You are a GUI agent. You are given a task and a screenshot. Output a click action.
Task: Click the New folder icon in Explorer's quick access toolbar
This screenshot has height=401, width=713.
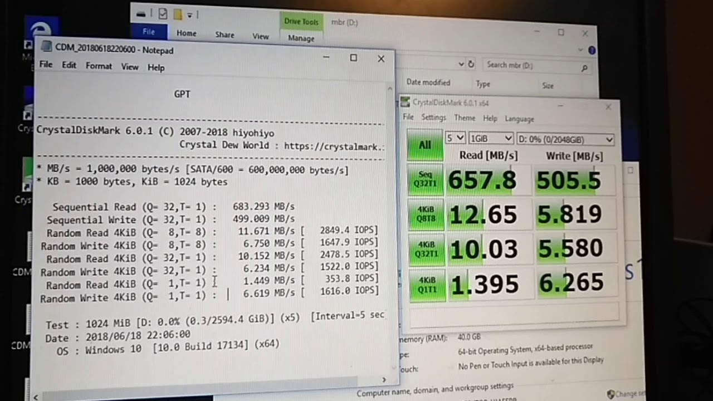[x=178, y=14]
